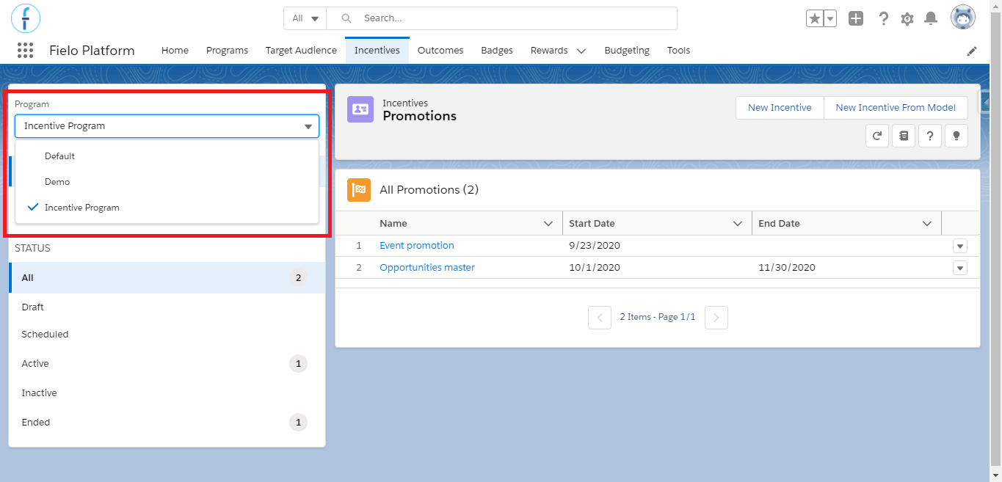Viewport: 1002px width, 482px height.
Task: Open the Home tab
Action: (175, 51)
